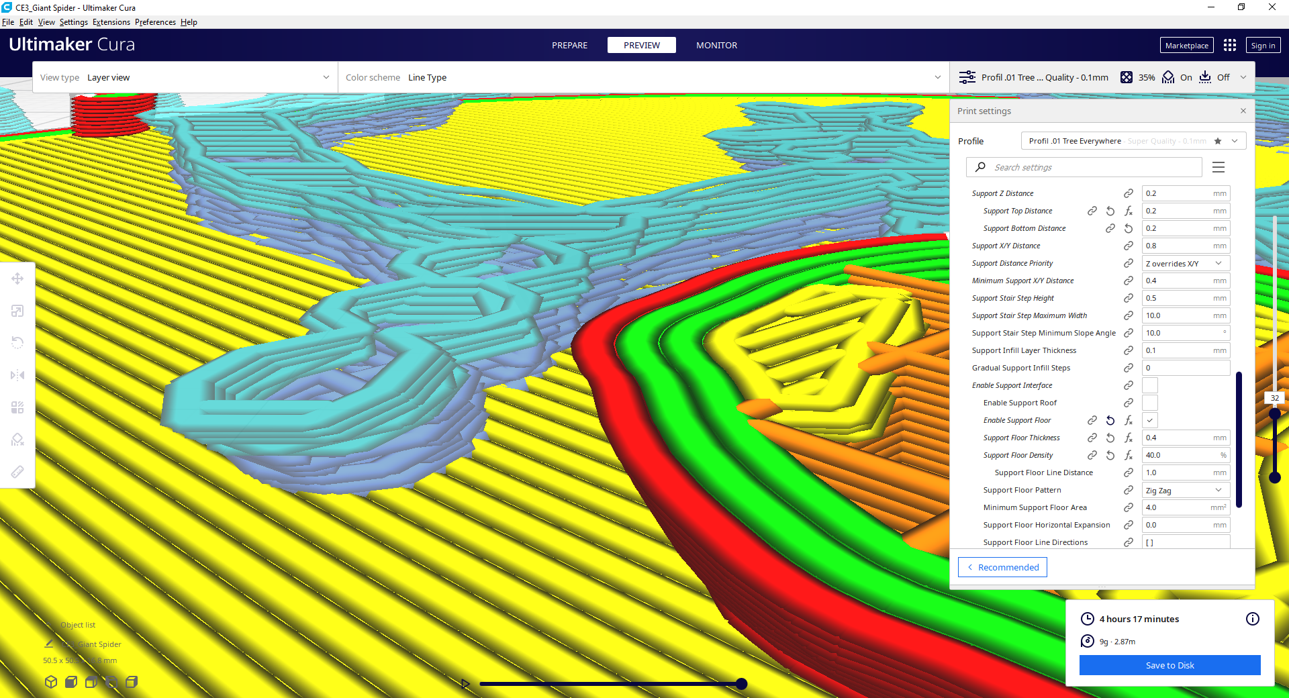The width and height of the screenshot is (1289, 698).
Task: Click fx icon for Support Top Distance
Action: [x=1129, y=211]
